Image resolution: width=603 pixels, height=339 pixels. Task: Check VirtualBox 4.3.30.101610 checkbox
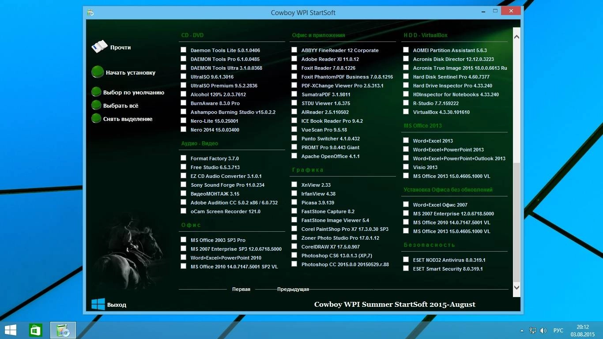[406, 112]
